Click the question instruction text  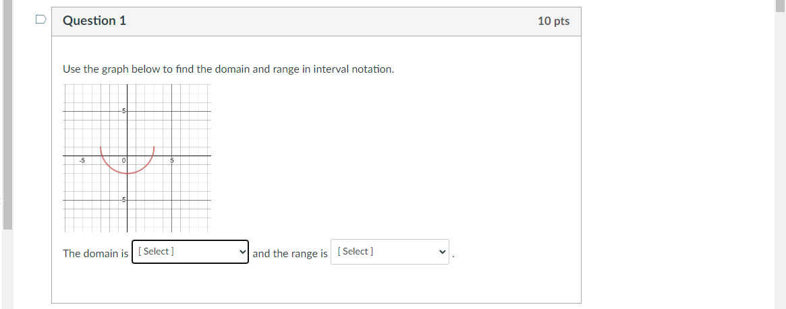click(228, 69)
